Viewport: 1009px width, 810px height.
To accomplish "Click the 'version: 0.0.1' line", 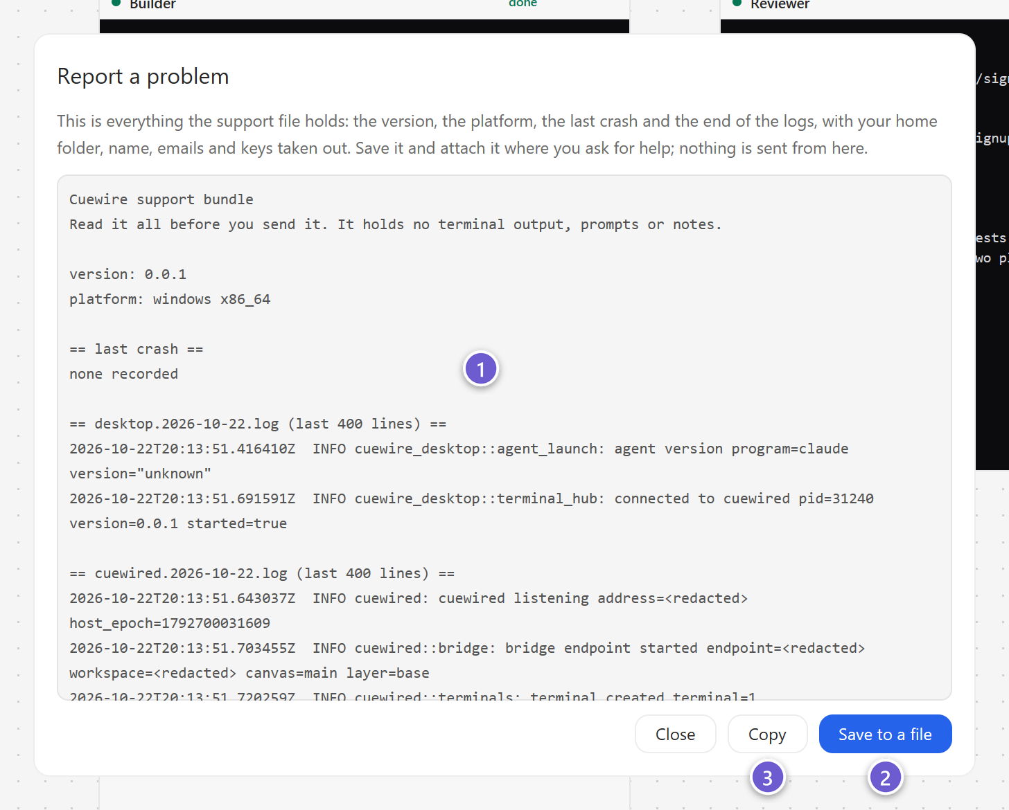I will [128, 274].
